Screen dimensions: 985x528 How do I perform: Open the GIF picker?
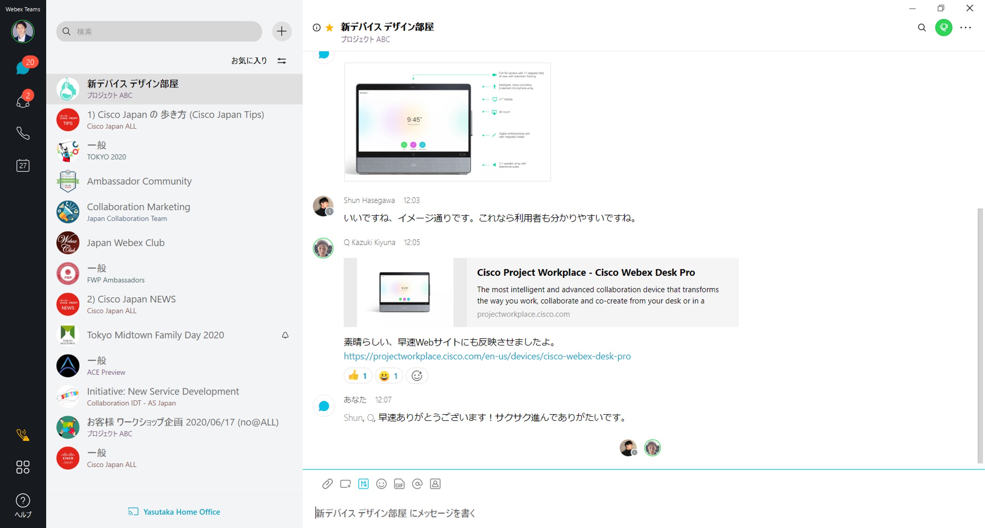tap(399, 484)
